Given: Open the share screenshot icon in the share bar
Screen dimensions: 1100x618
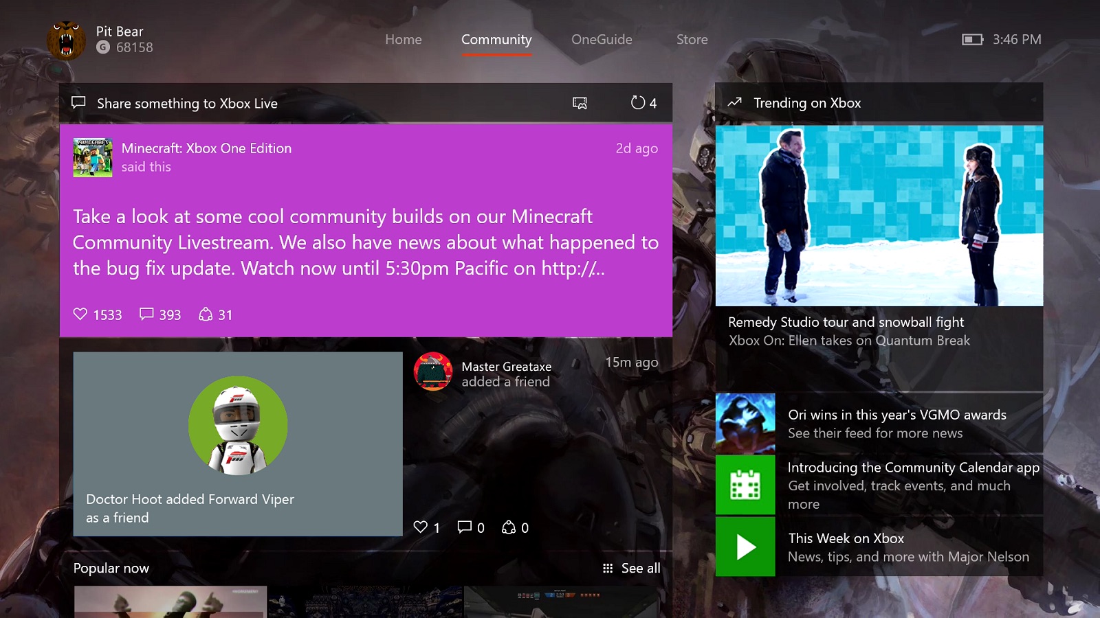Looking at the screenshot, I should click(x=580, y=103).
